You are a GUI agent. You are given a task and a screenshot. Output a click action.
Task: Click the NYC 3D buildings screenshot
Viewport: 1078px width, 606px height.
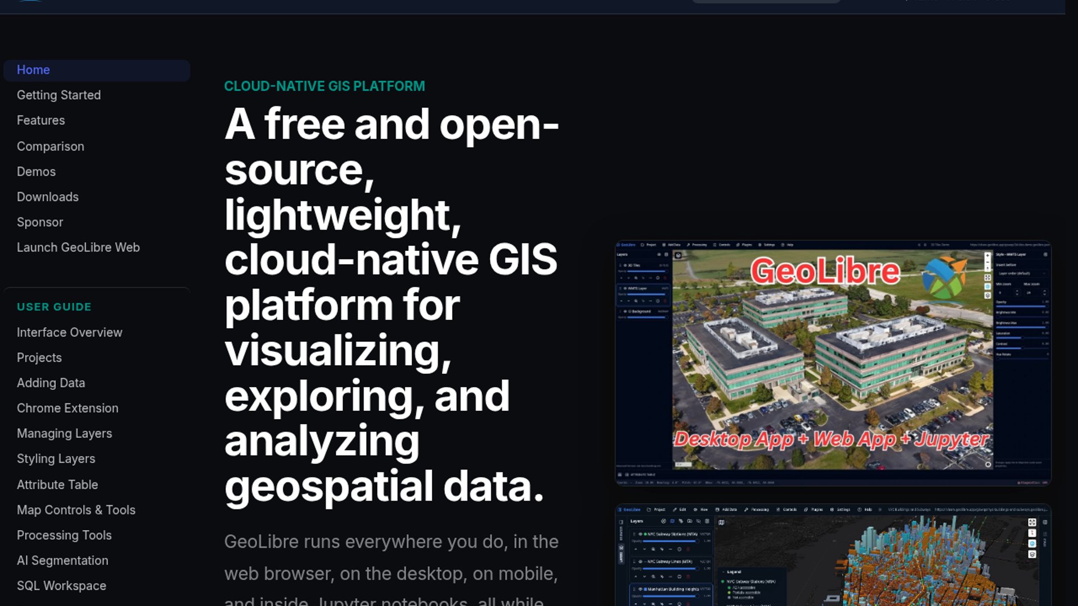[833, 555]
